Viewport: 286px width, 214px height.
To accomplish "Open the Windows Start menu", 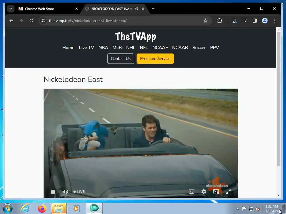I will point(8,208).
